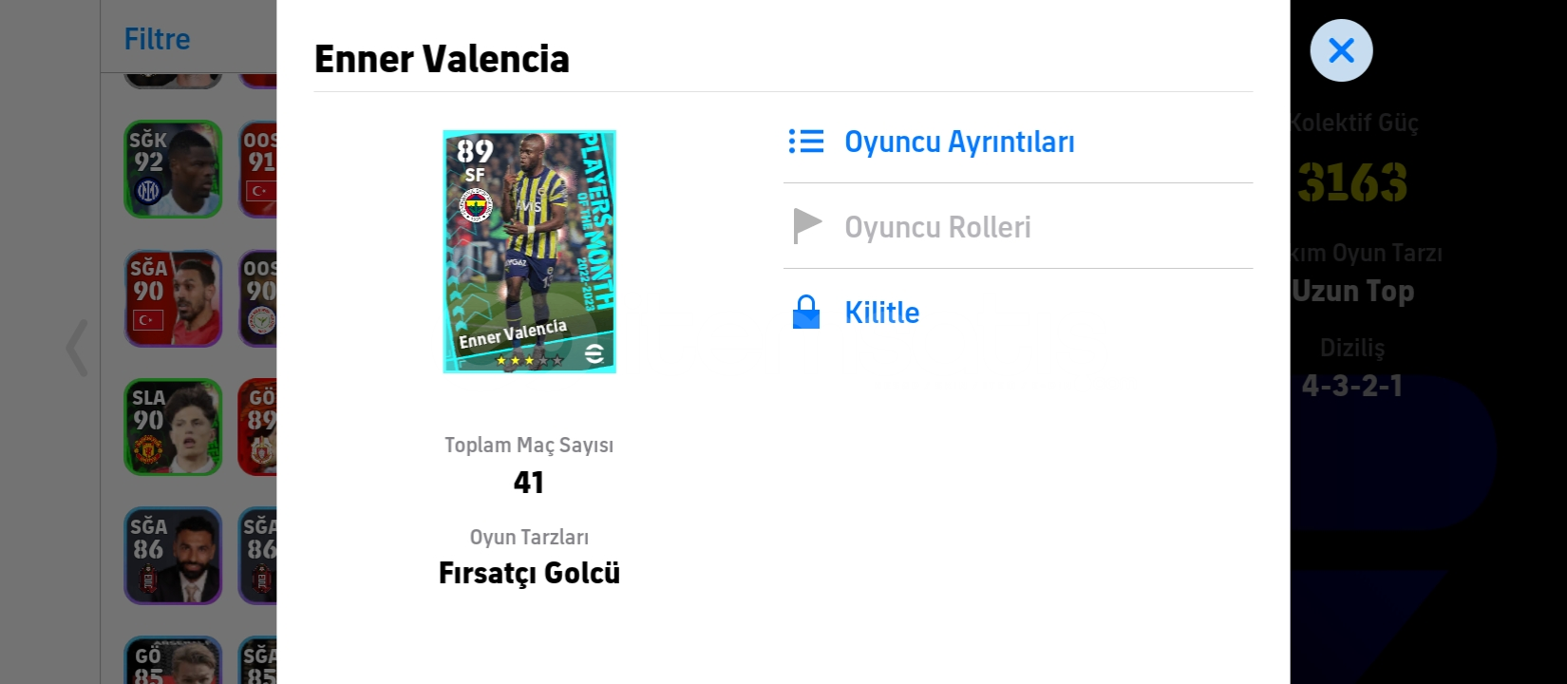Tap the Enner Valencia player card
This screenshot has height=684, width=1567.
click(529, 252)
